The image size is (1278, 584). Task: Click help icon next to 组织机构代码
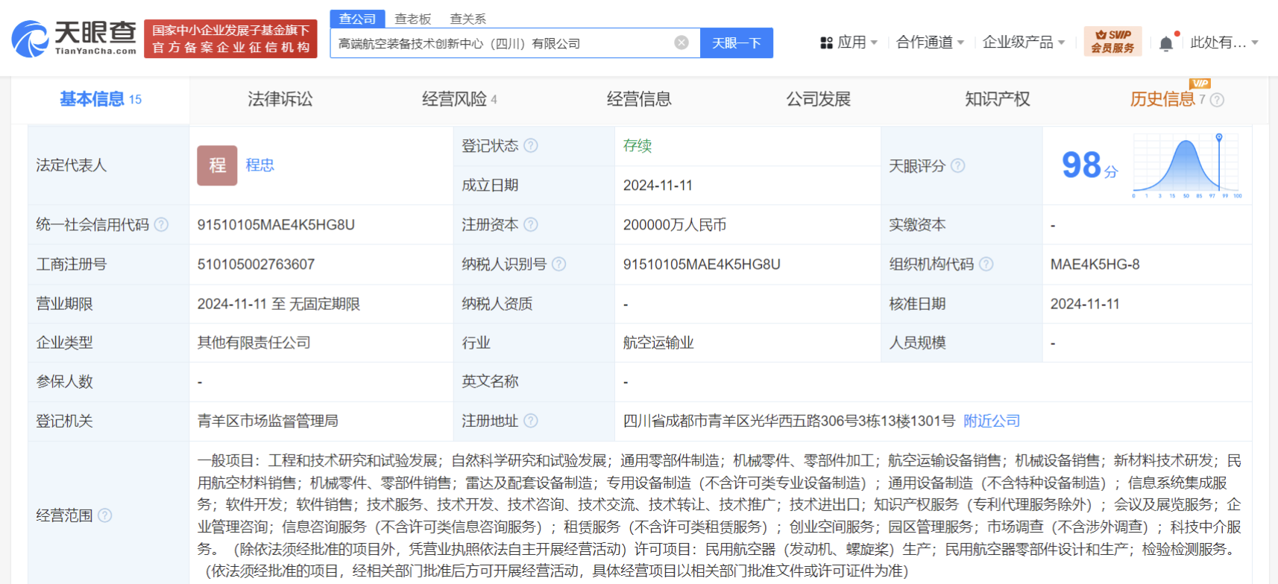[x=986, y=264]
